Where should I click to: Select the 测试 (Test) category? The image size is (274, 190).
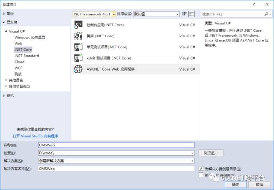[18, 74]
